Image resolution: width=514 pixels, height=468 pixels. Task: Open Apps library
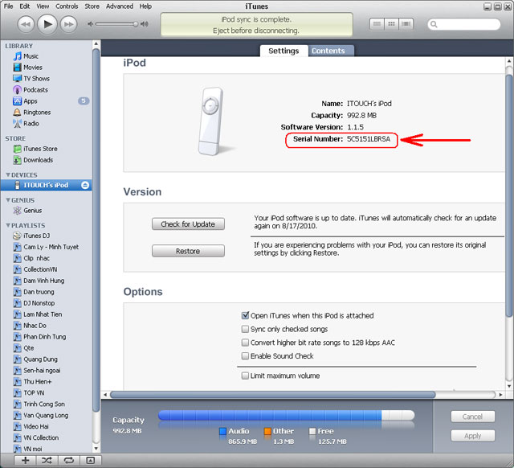[x=31, y=101]
